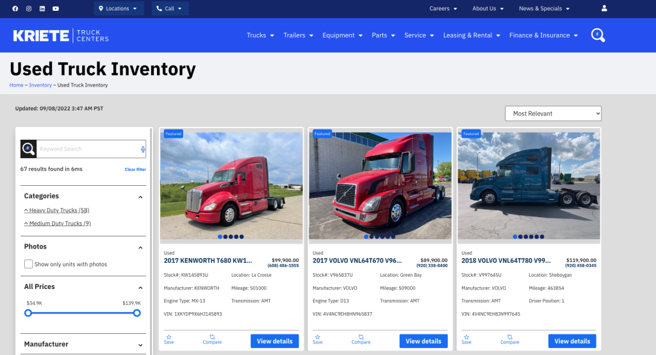Click the red Kenworth T680 truck photo
Image resolution: width=656 pixels, height=355 pixels.
pos(231,186)
